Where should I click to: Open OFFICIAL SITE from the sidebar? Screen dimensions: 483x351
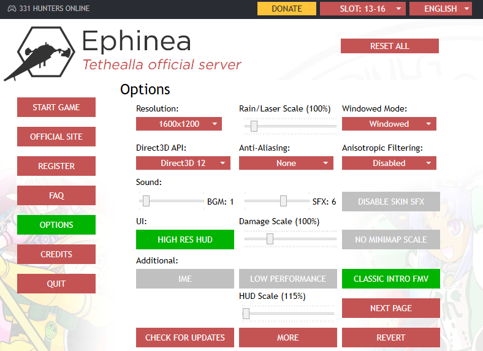pyautogui.click(x=56, y=137)
